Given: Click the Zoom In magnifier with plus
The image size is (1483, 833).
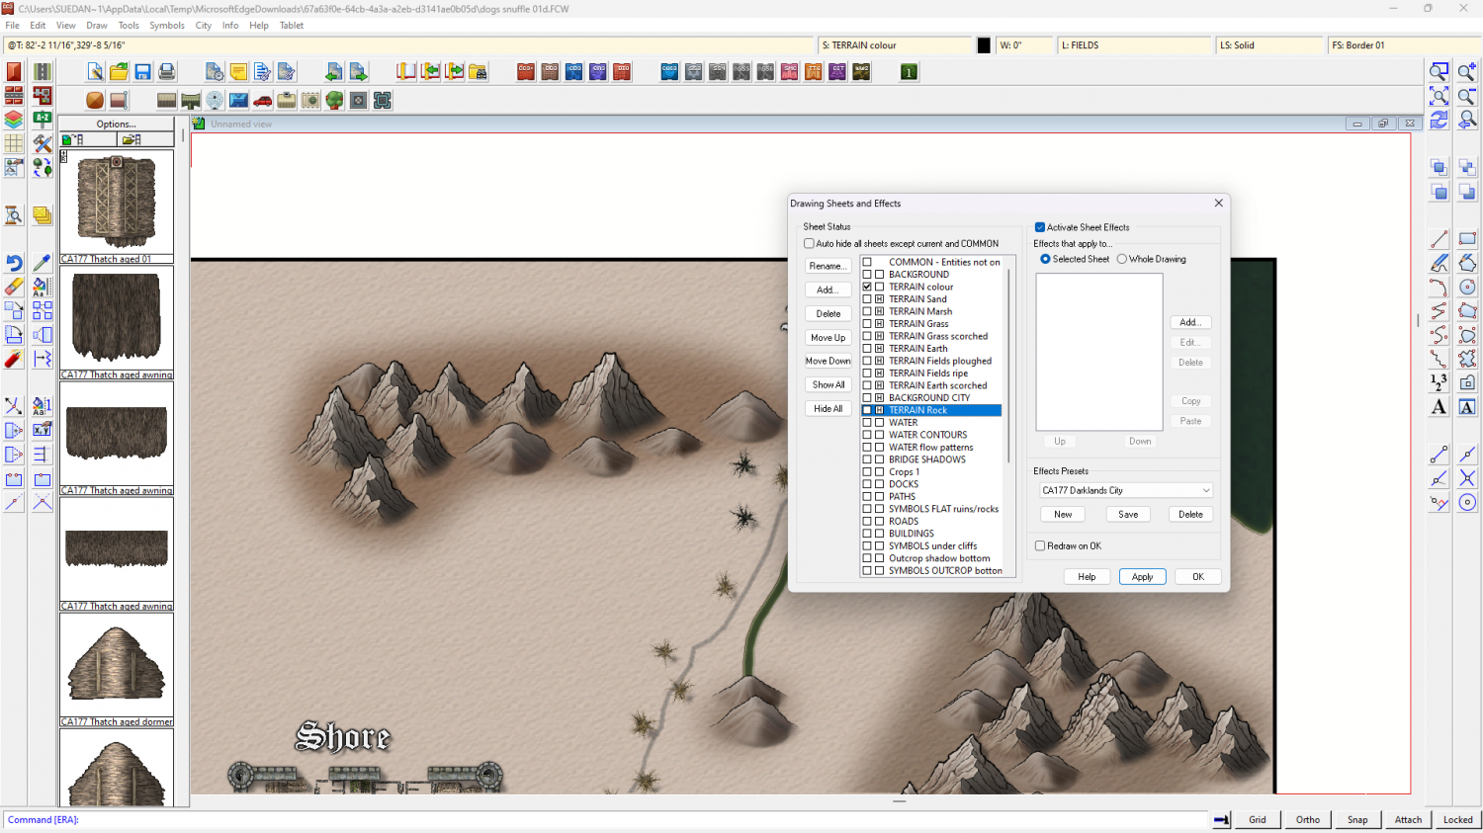Looking at the screenshot, I should coord(1467,71).
